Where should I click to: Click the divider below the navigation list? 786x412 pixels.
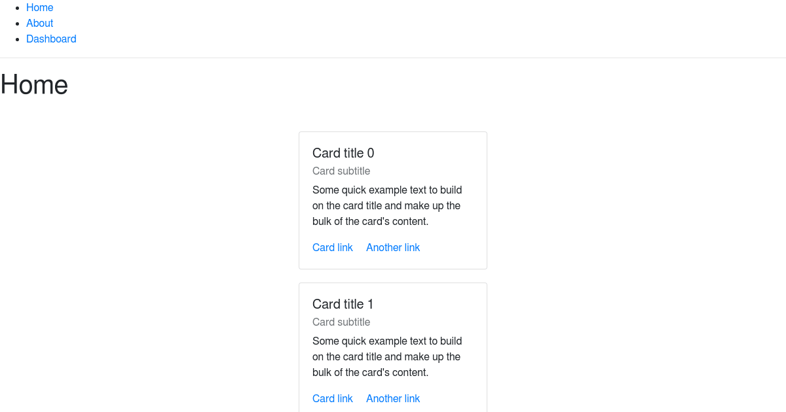393,58
